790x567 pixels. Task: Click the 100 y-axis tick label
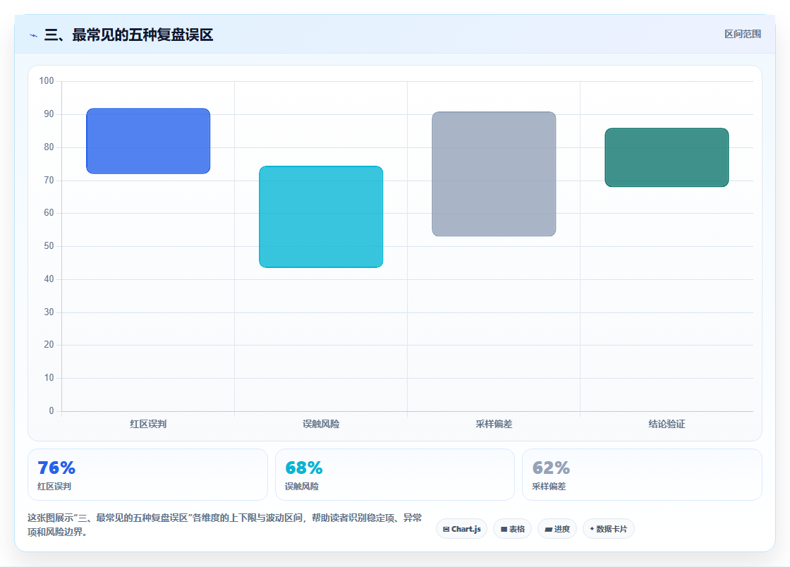(47, 80)
